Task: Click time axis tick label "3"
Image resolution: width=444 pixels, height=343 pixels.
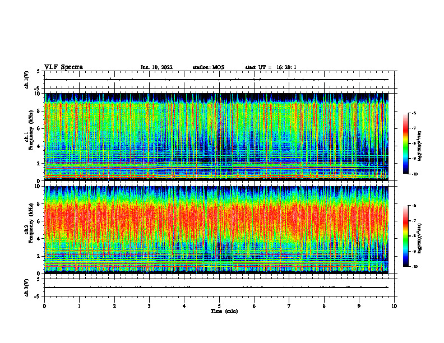Action: (x=149, y=306)
